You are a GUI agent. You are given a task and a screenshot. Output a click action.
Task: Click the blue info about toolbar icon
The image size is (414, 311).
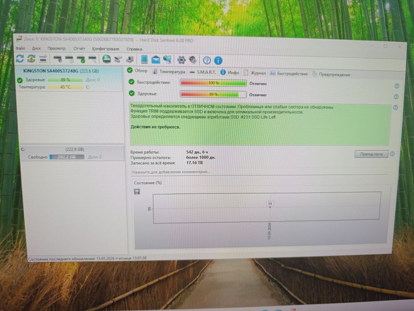[218, 61]
